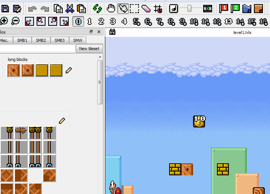The width and height of the screenshot is (270, 194).
Task: Edit the long blocks tileset with pencil
Action: 69,70
